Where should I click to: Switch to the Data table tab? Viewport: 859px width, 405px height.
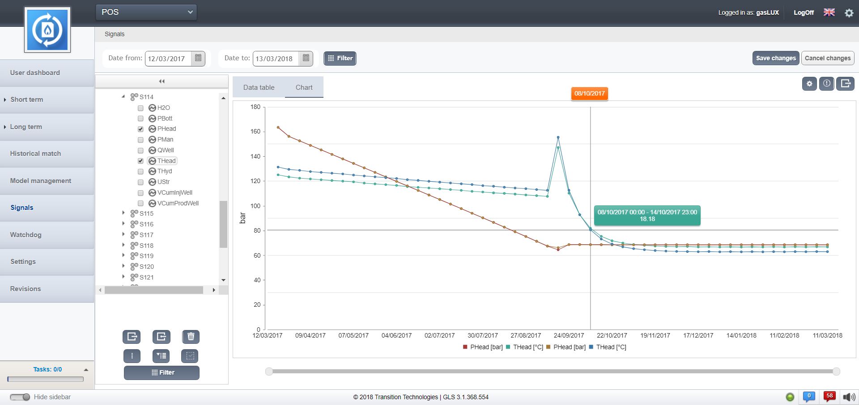pyautogui.click(x=259, y=88)
